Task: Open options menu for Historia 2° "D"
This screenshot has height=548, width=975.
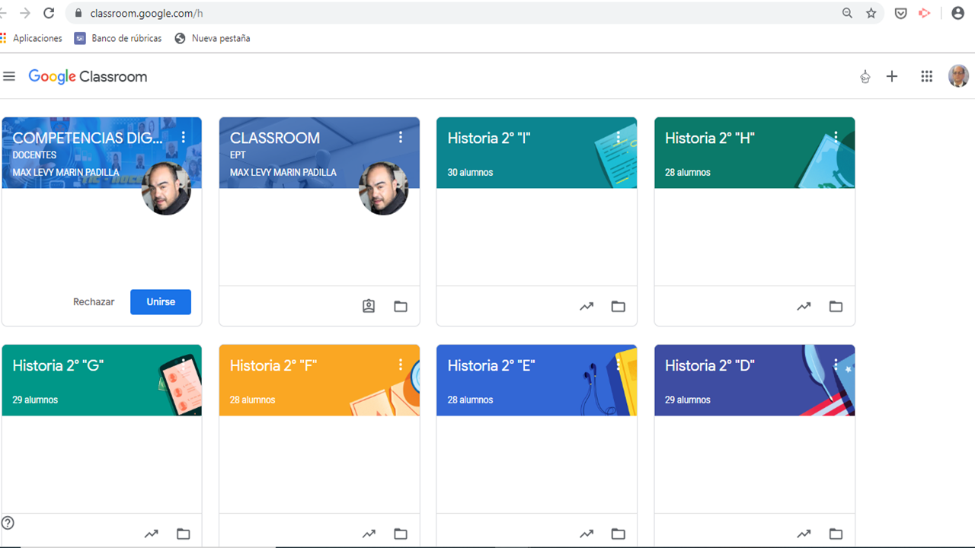Action: (x=836, y=365)
